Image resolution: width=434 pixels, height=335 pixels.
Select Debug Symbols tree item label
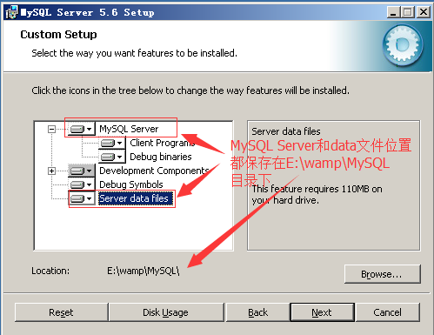coord(131,184)
